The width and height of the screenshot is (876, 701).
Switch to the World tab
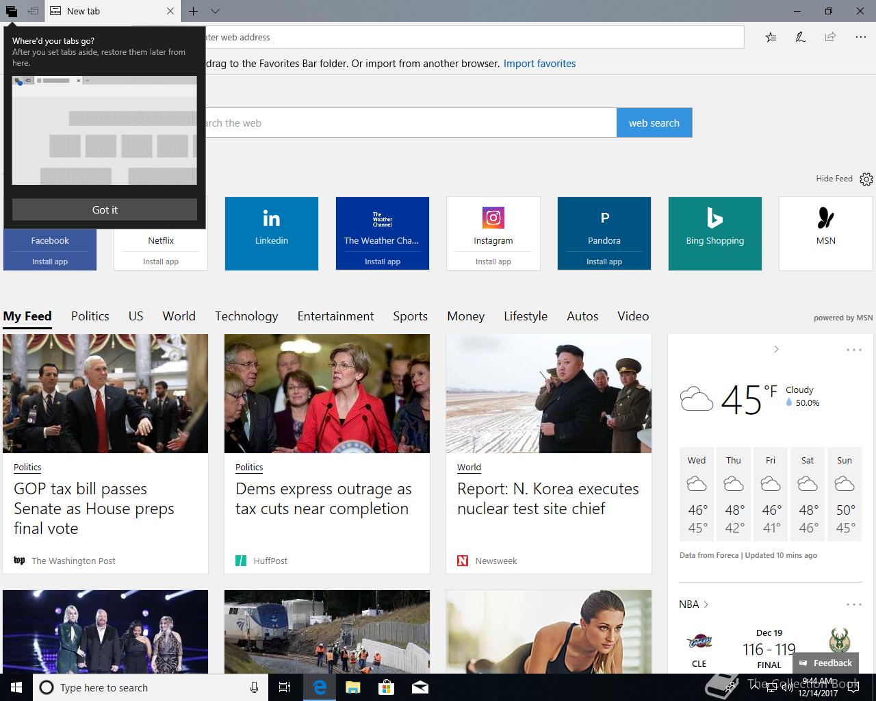(179, 316)
